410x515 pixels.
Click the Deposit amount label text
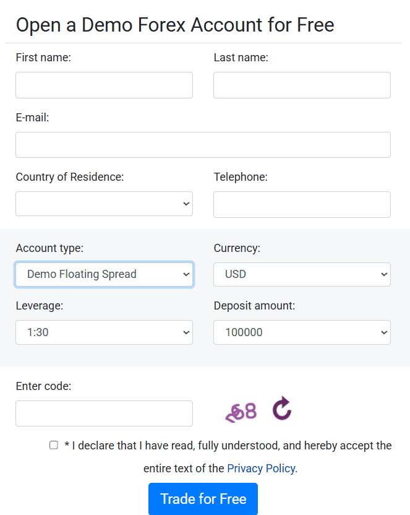pyautogui.click(x=252, y=305)
